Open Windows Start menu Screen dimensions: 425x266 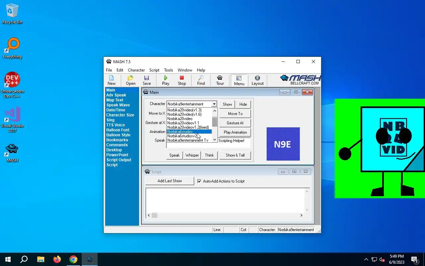point(8,259)
